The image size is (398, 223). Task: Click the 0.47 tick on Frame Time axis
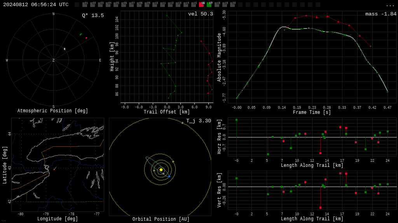388,108
